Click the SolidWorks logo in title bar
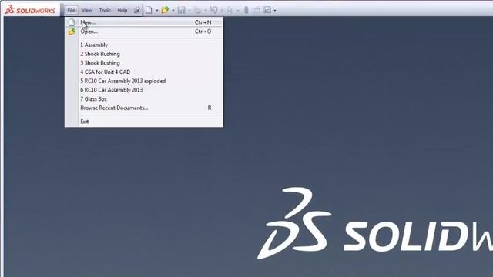493x277 pixels. pos(30,10)
